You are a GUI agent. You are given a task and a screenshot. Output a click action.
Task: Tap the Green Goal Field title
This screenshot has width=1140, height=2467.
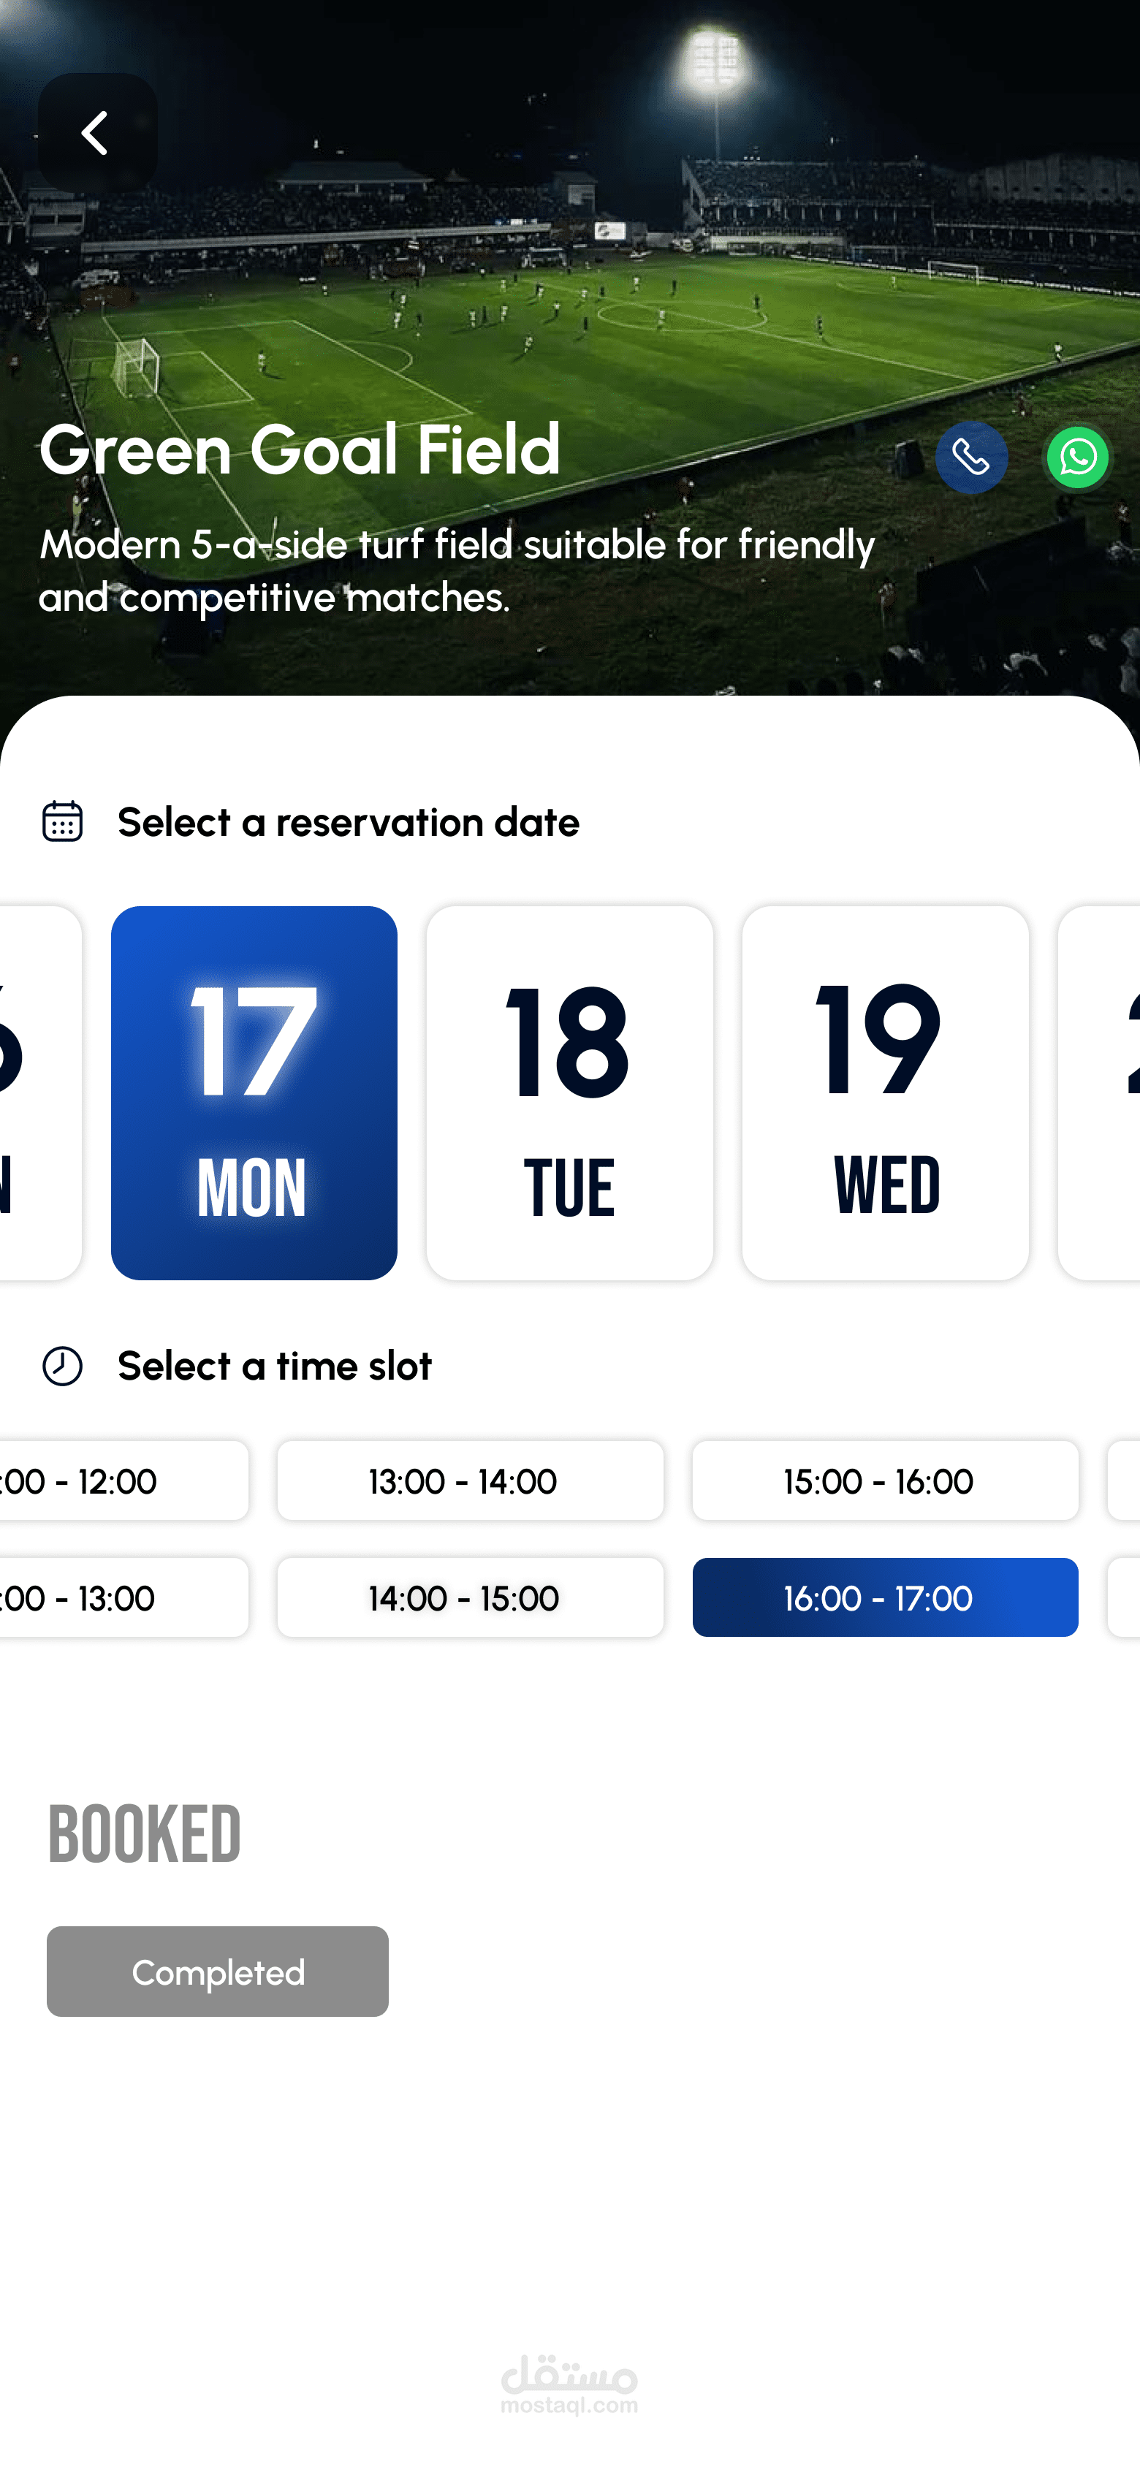pos(300,450)
